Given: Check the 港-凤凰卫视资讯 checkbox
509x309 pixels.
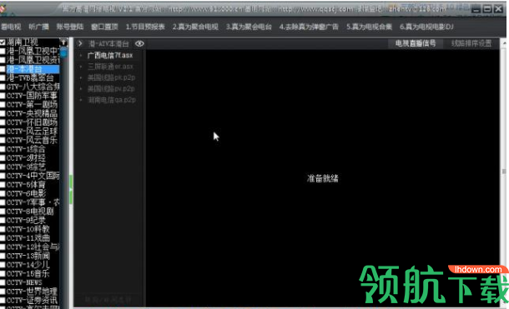Looking at the screenshot, I should (3, 60).
